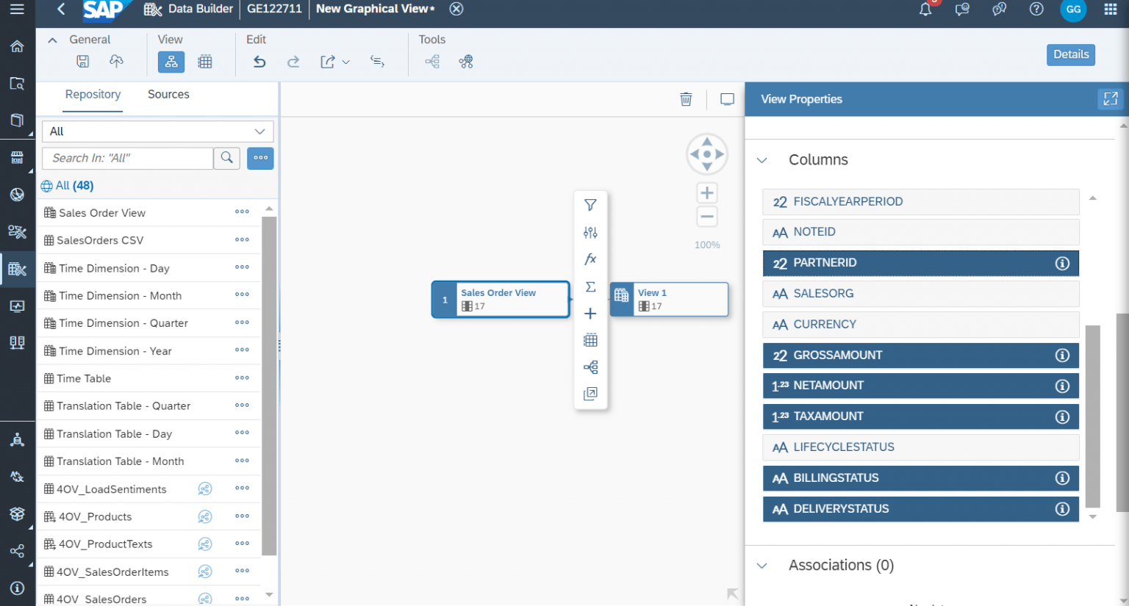
Task: Add a Calculated Column using the fx icon
Action: [x=590, y=259]
